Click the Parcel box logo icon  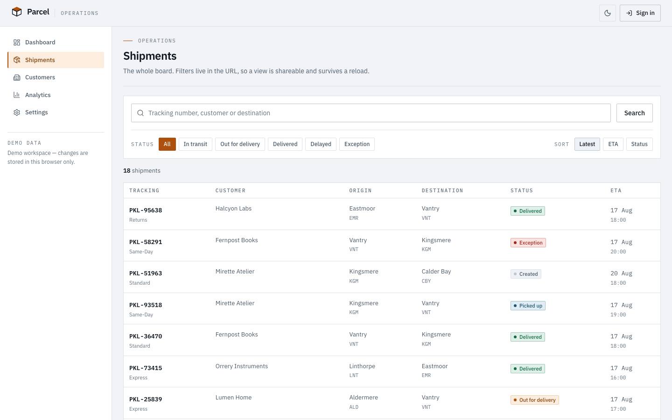[17, 12]
